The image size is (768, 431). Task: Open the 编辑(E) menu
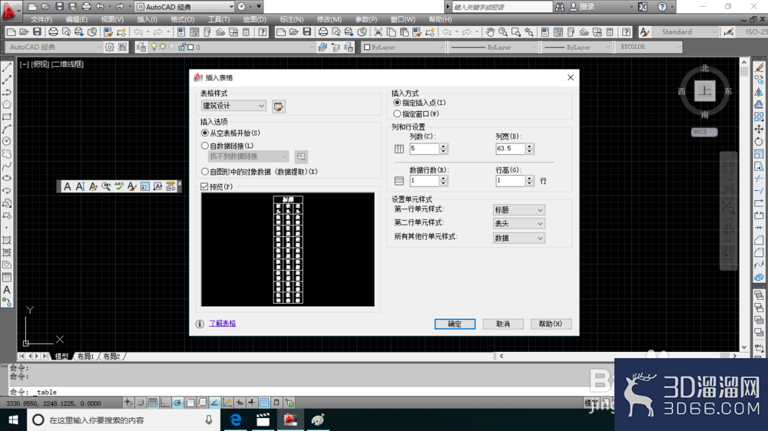76,20
